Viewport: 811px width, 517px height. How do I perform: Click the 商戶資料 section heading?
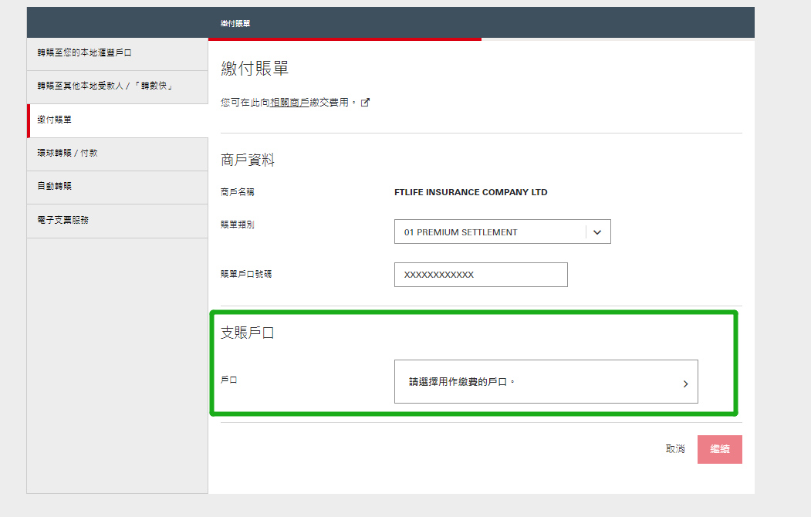[x=247, y=160]
